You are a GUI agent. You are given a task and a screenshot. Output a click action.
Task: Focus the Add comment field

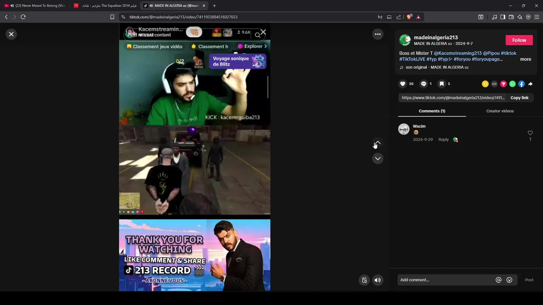(x=445, y=280)
